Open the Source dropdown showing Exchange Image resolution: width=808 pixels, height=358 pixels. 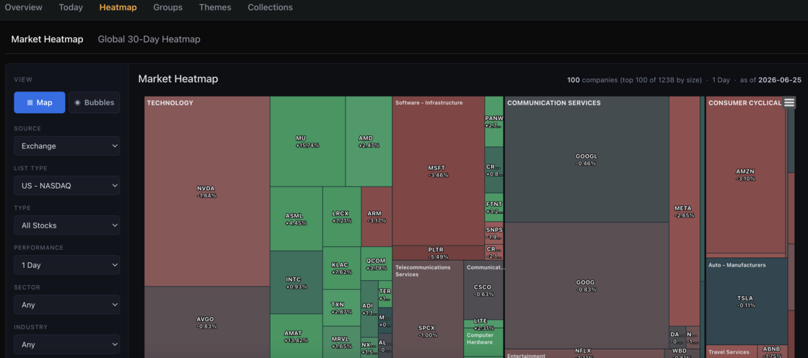click(67, 146)
